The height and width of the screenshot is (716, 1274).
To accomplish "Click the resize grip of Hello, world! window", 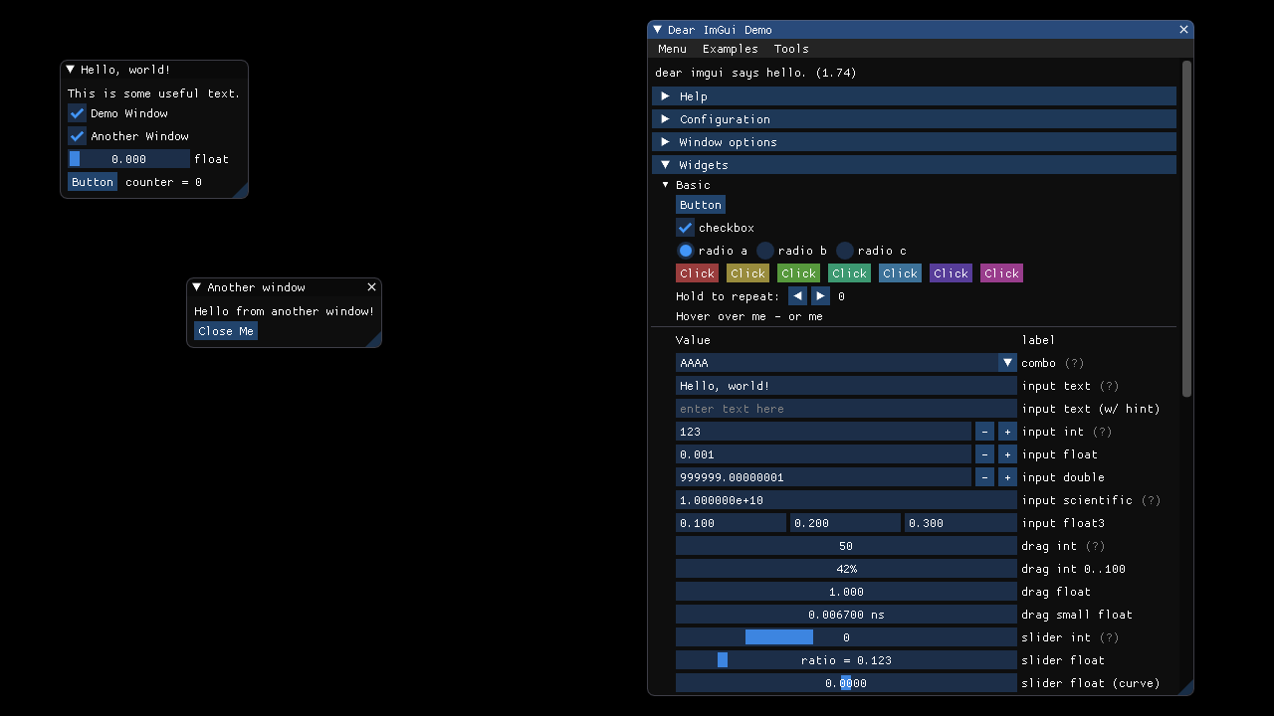I will [x=241, y=191].
